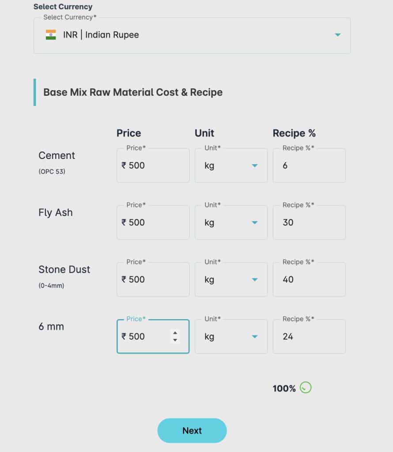Click the Base Mix Raw Material Cost heading
Viewport: 393px width, 452px height.
[133, 92]
